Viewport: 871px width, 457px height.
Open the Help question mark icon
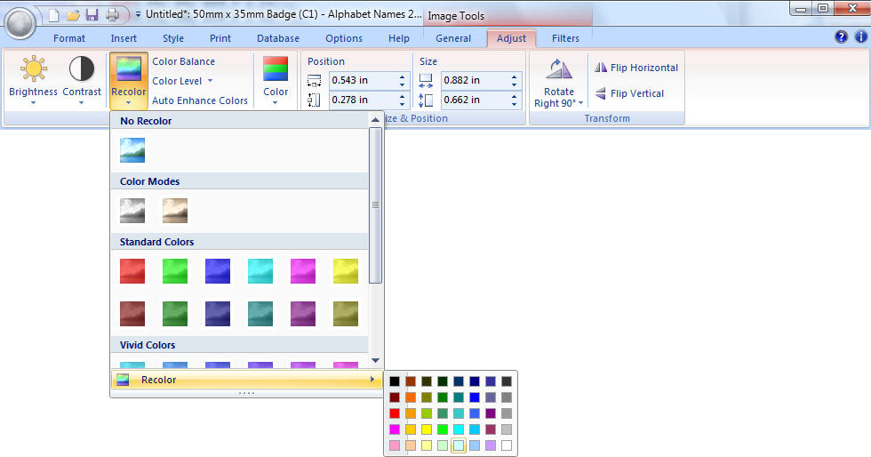(x=841, y=37)
